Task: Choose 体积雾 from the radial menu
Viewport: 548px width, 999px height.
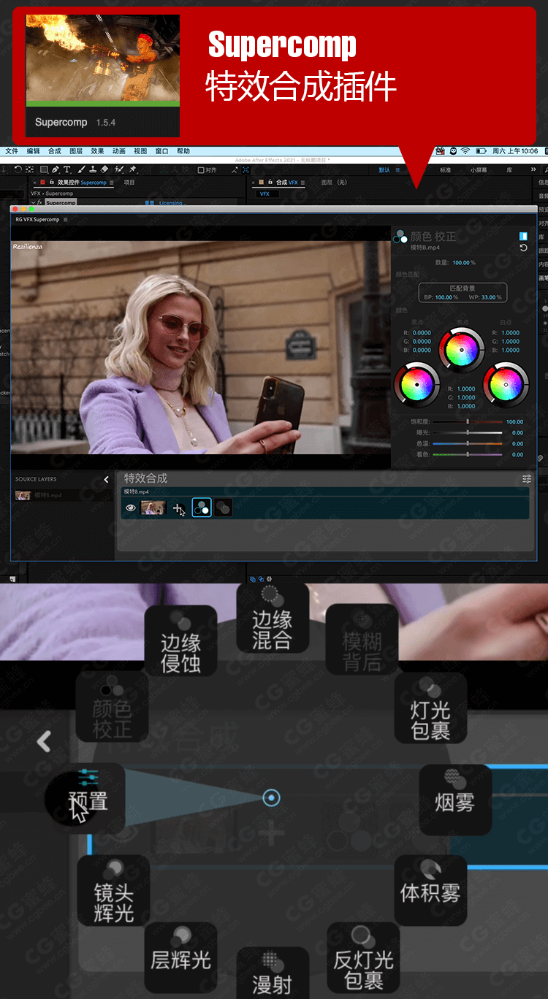Action: click(430, 891)
